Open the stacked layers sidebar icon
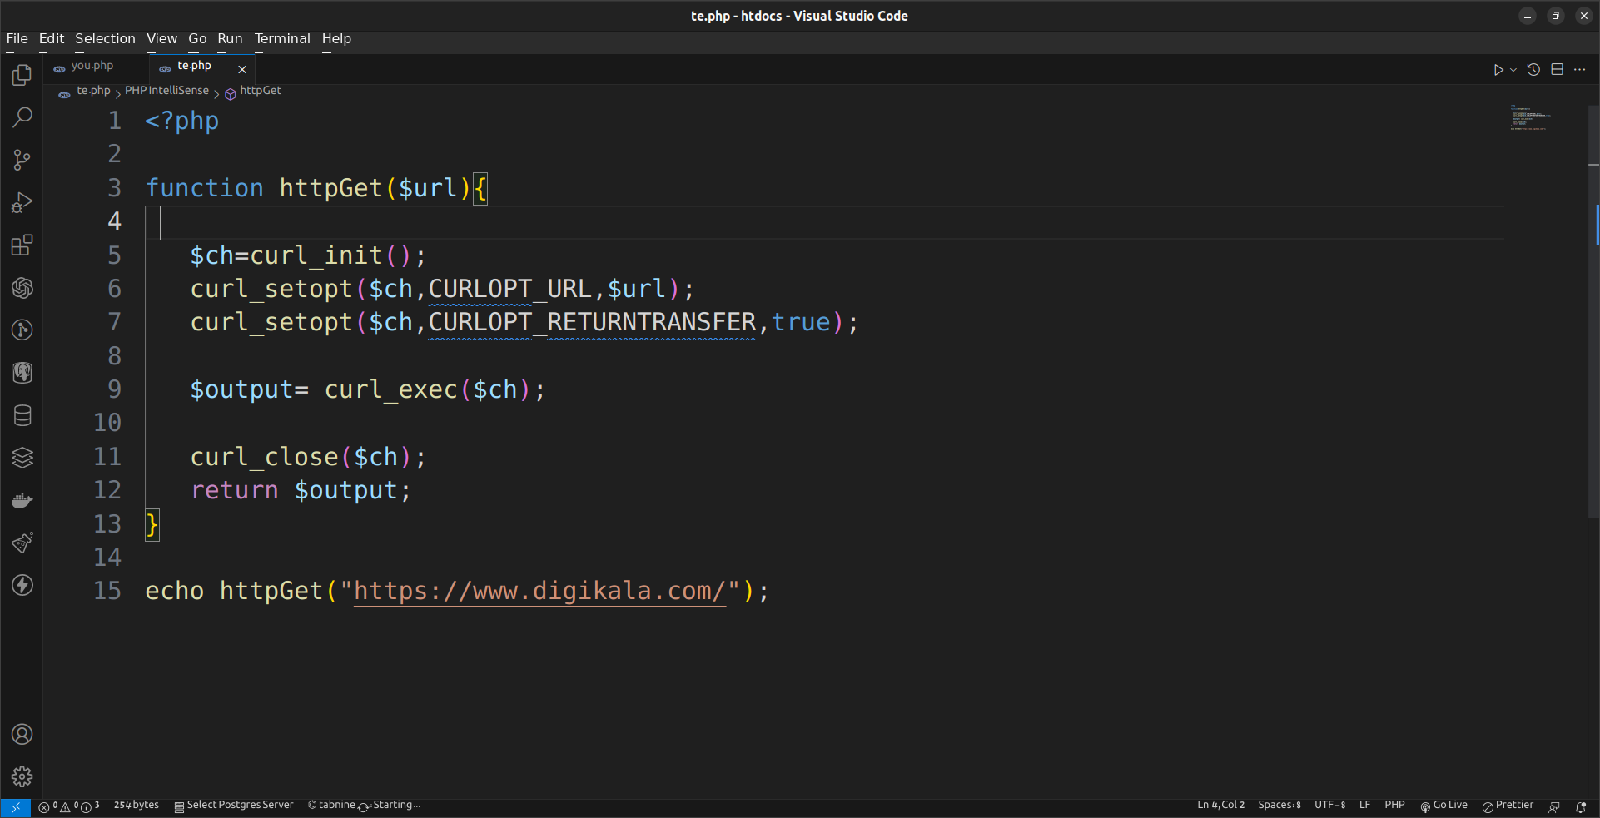This screenshot has height=818, width=1600. coord(22,458)
